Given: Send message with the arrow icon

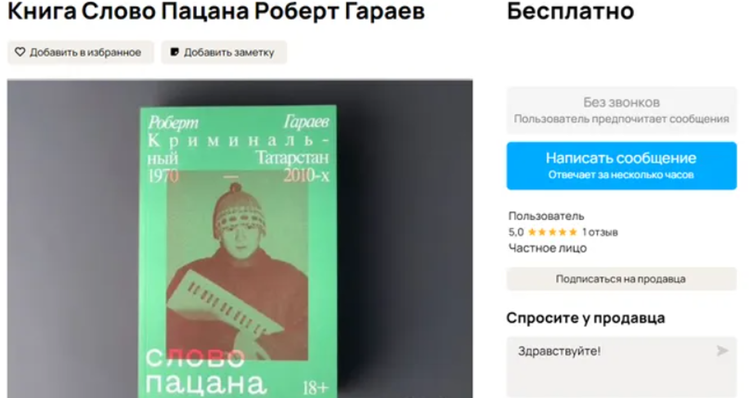Looking at the screenshot, I should 722,351.
